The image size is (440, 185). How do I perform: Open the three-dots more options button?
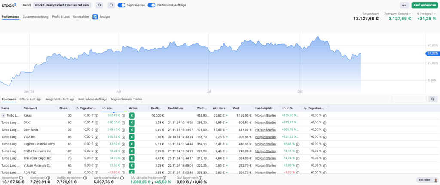tap(404, 5)
